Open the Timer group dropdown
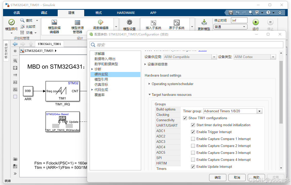Screen dimensions: 291x185 (x=259, y=111)
